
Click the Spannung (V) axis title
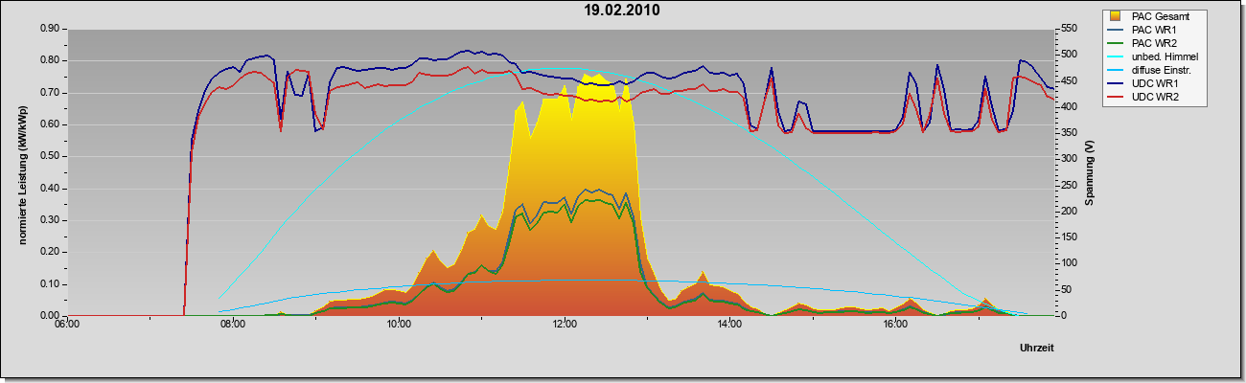[x=1090, y=172]
